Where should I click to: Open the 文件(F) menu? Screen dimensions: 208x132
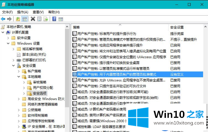pos(7,12)
